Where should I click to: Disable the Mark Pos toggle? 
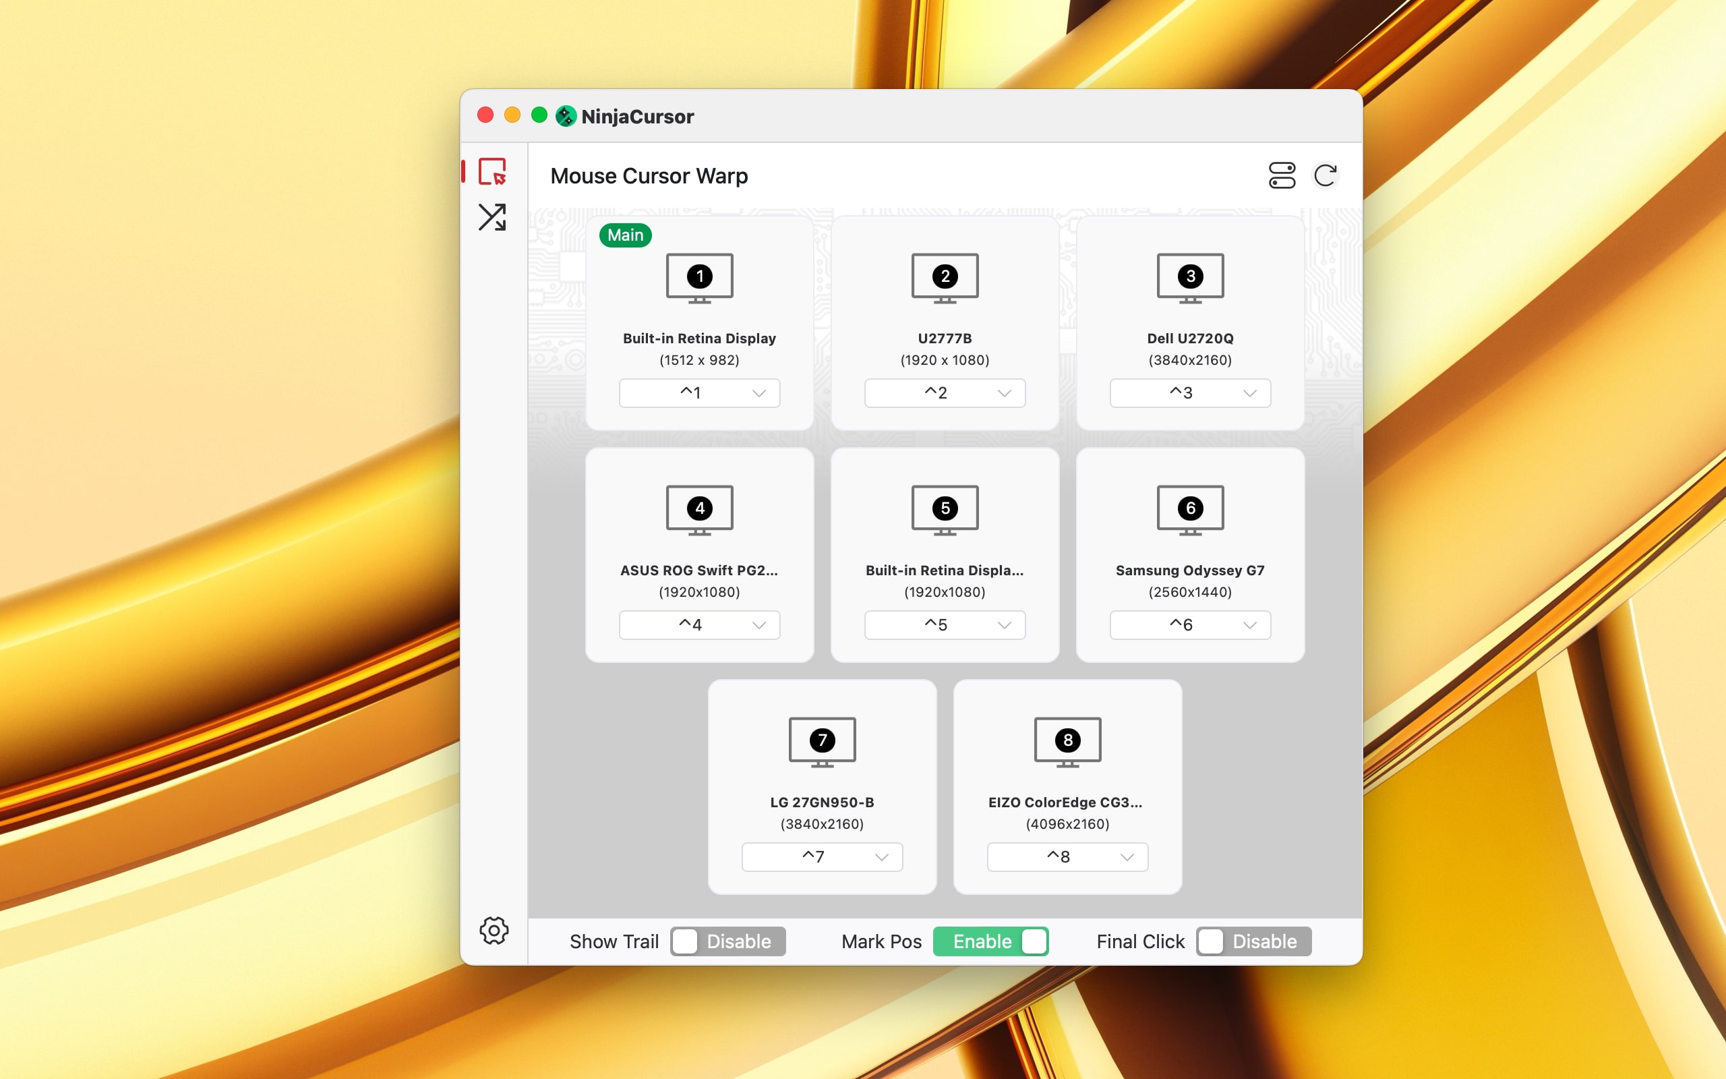(x=994, y=941)
